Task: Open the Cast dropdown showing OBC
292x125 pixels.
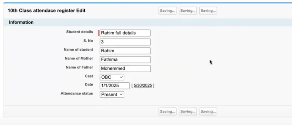Action: point(112,77)
